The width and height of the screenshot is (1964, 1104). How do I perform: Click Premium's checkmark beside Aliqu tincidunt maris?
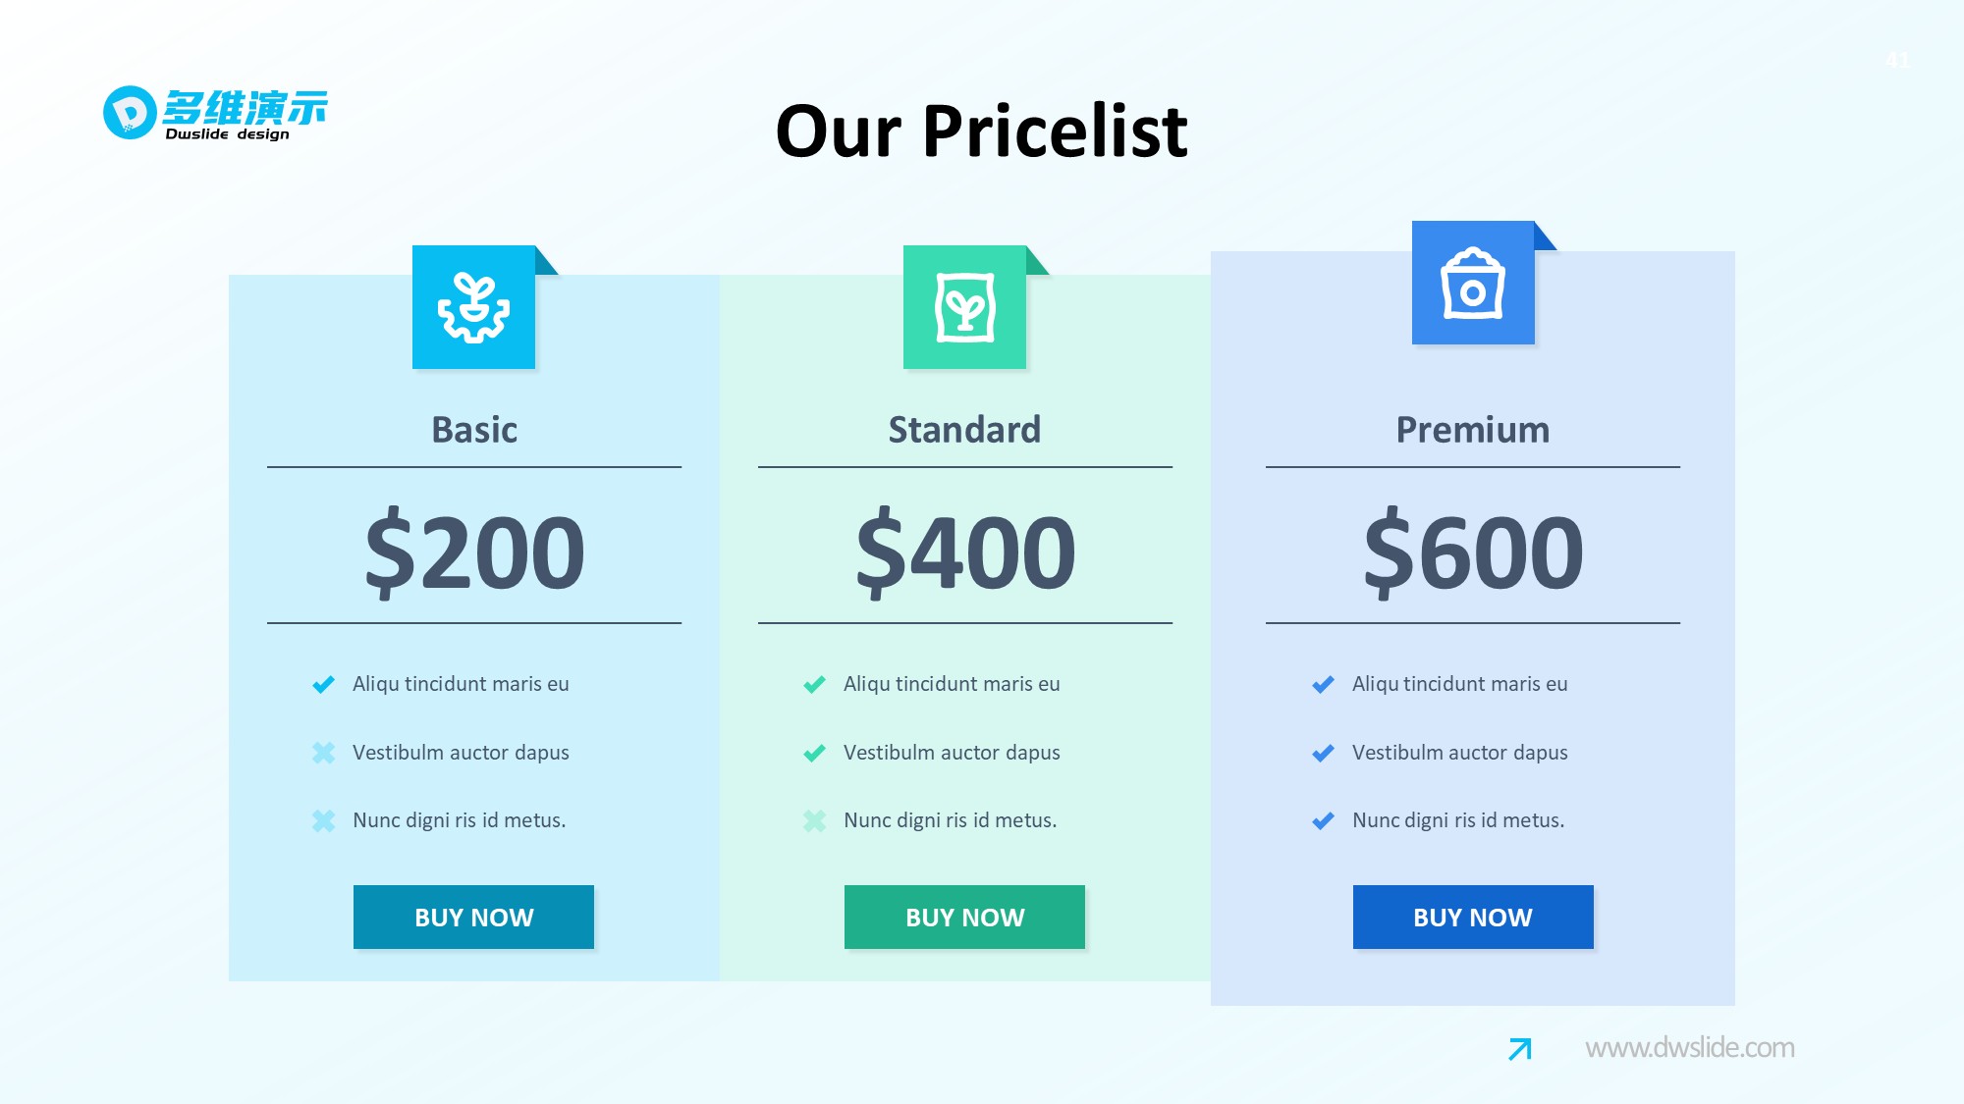tap(1323, 684)
